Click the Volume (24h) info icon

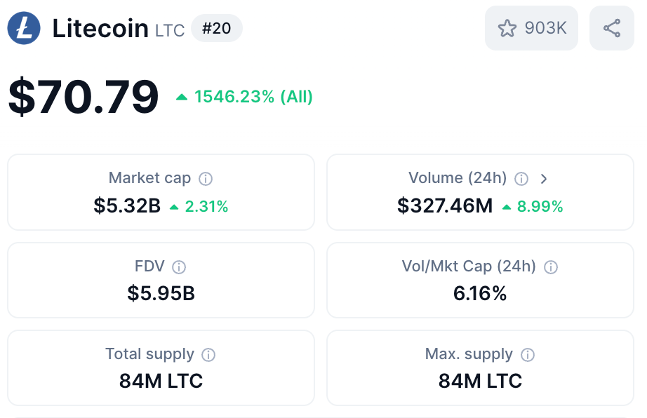[521, 179]
